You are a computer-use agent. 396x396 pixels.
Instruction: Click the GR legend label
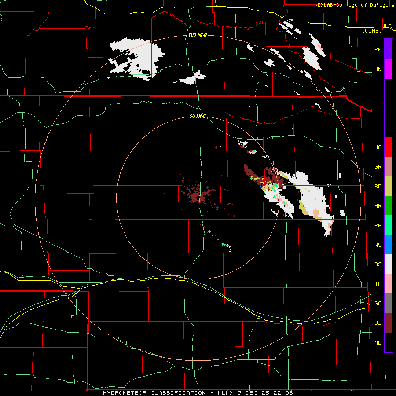coord(378,167)
